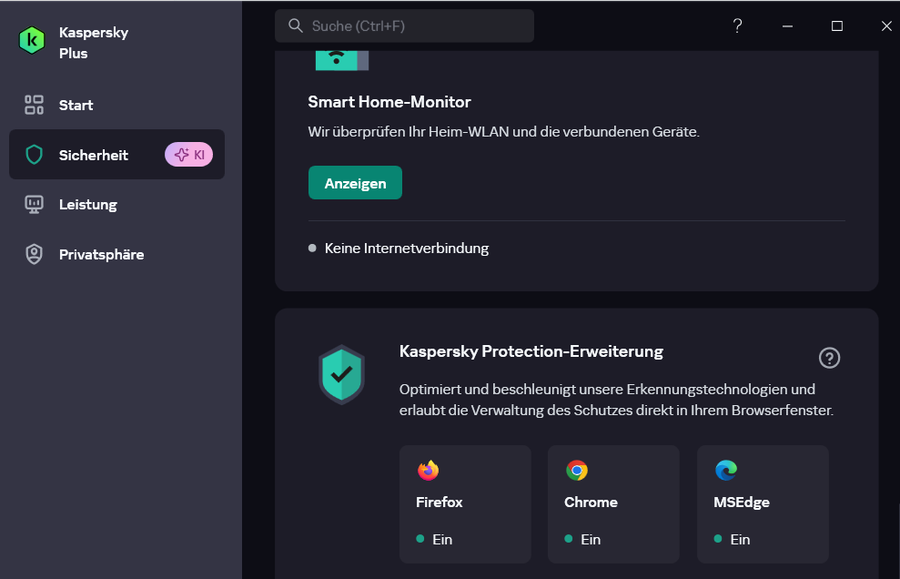Click the Firefox browser icon
The width and height of the screenshot is (900, 579).
pos(428,470)
